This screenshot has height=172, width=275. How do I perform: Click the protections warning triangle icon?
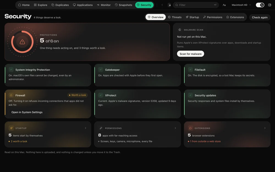(22, 42)
